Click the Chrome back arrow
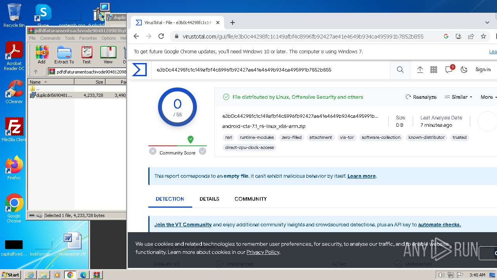The image size is (497, 280). point(136,36)
